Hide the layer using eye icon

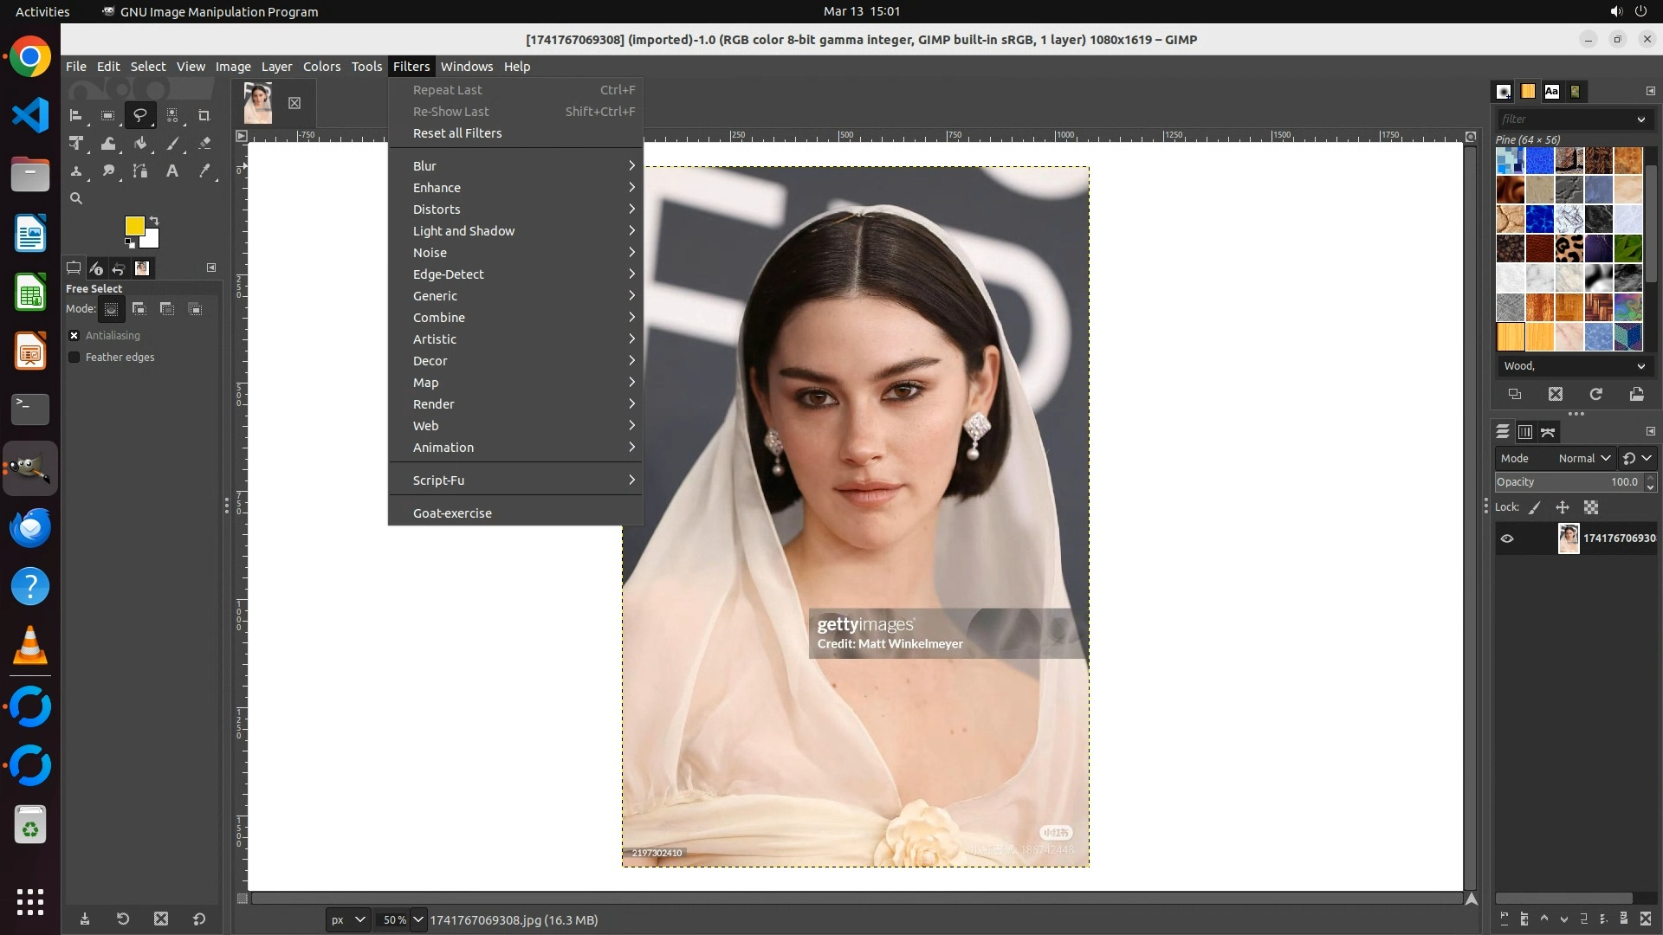[x=1507, y=538]
